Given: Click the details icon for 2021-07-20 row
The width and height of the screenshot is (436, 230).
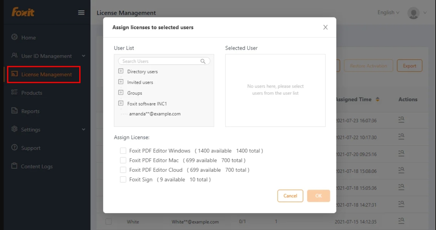Looking at the screenshot, I should point(401,153).
